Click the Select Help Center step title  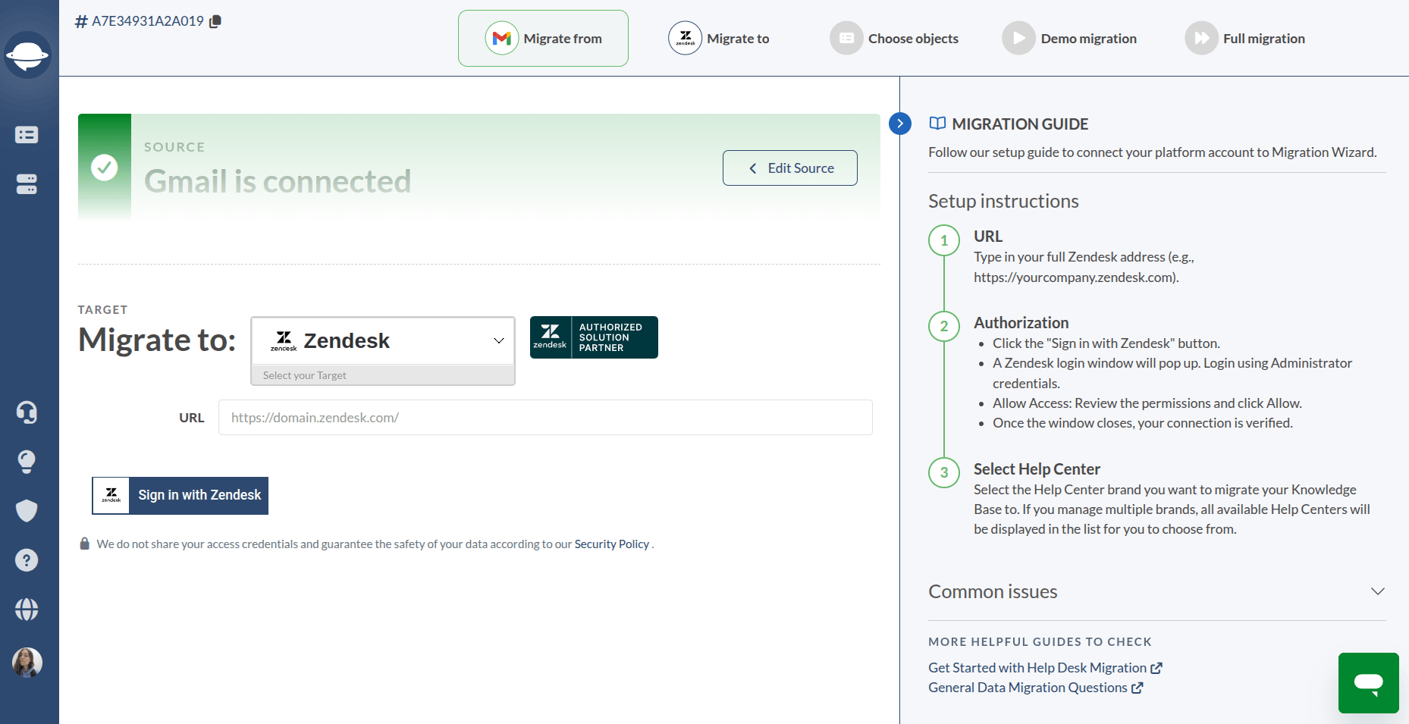(x=1037, y=469)
